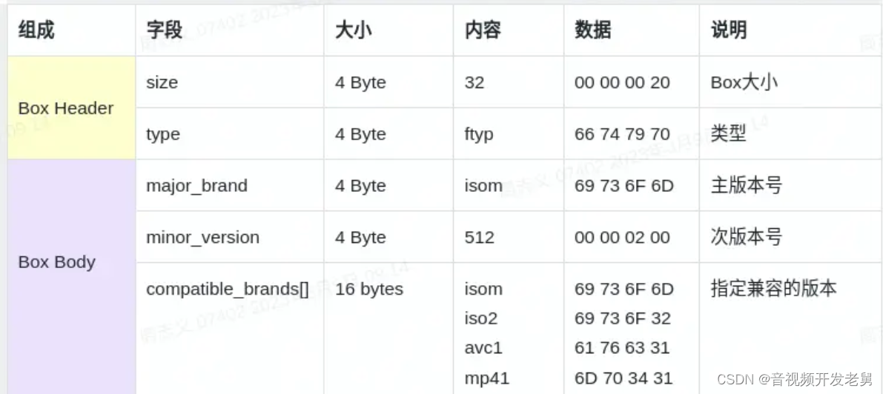The image size is (883, 394).
Task: Select the 内容 column header
Action: (509, 30)
